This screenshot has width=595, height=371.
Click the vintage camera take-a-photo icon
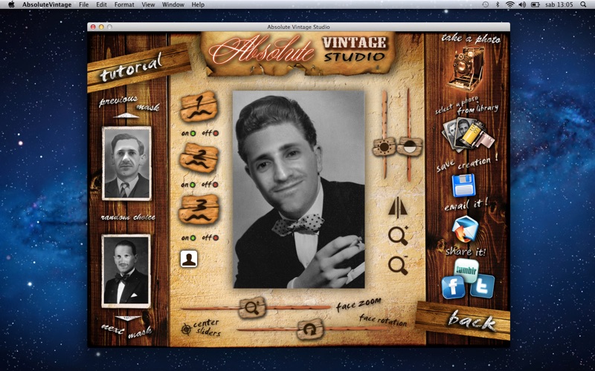(466, 68)
